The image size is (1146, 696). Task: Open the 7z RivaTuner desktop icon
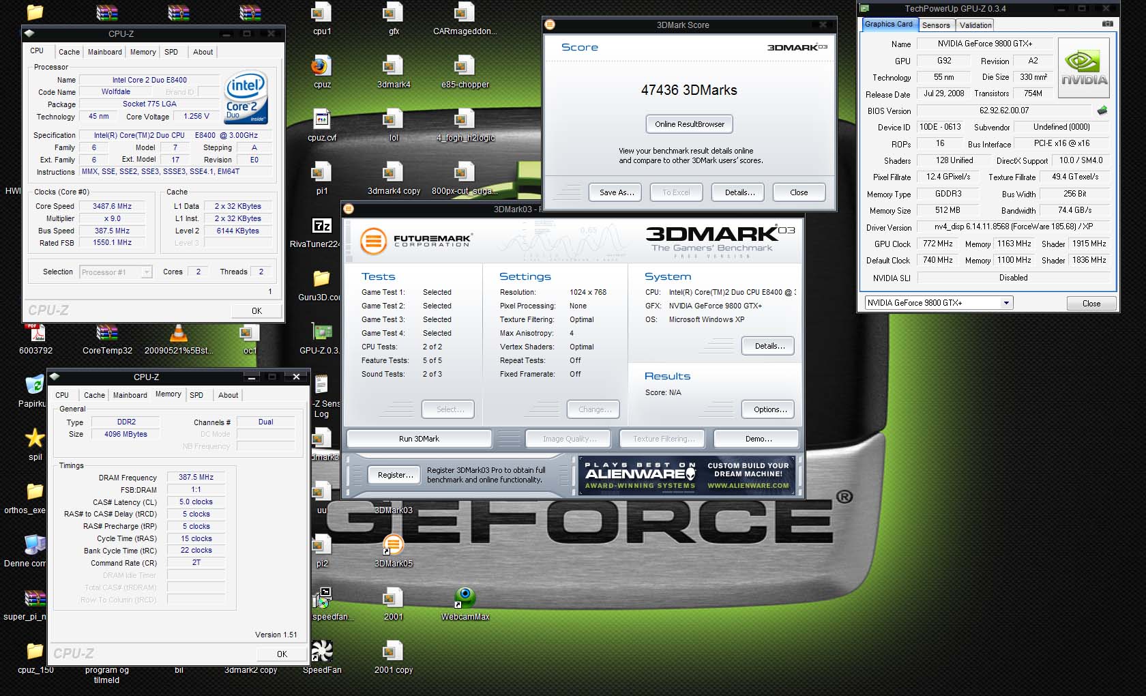tap(321, 226)
